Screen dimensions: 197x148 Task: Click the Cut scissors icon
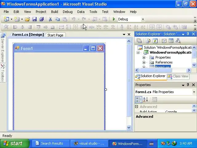50,19
